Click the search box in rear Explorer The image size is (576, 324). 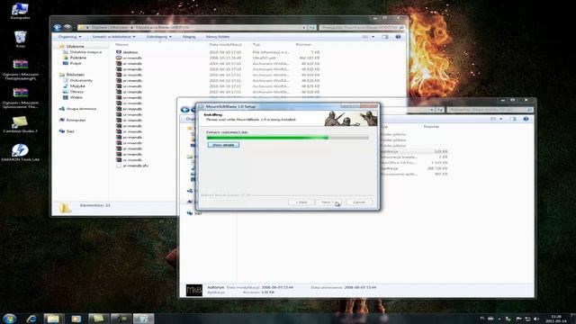point(362,28)
